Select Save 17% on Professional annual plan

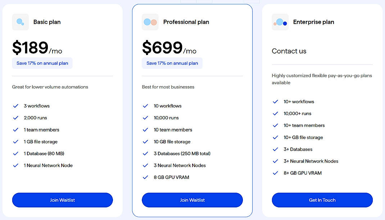pyautogui.click(x=172, y=63)
